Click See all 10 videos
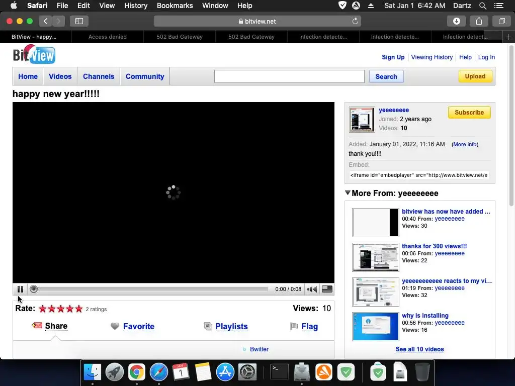 420,349
